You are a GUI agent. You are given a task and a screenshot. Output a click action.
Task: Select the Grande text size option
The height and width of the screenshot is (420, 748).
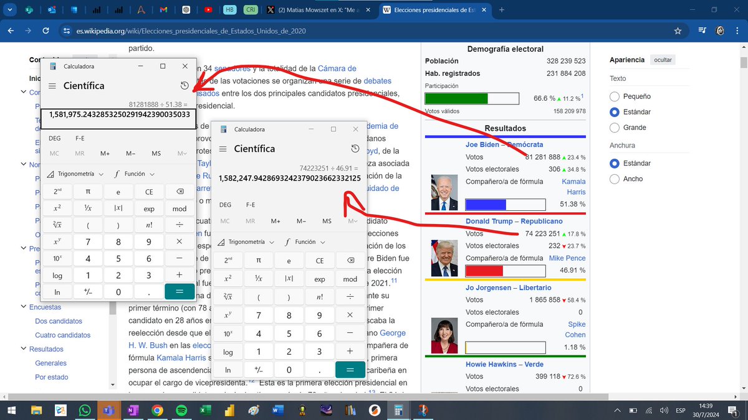pyautogui.click(x=615, y=128)
